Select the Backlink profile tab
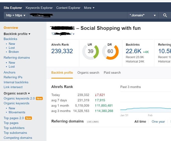The height and width of the screenshot is (141, 171). click(62, 73)
